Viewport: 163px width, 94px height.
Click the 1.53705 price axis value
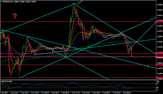160,31
